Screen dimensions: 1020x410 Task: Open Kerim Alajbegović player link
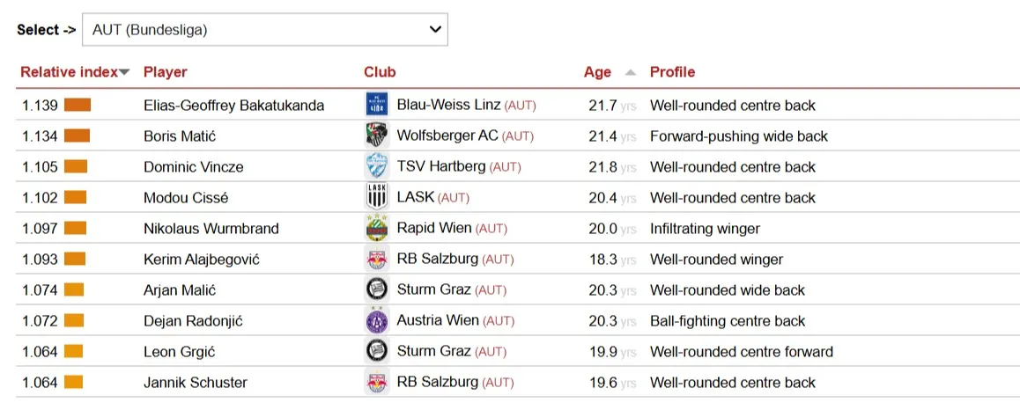[x=202, y=260]
